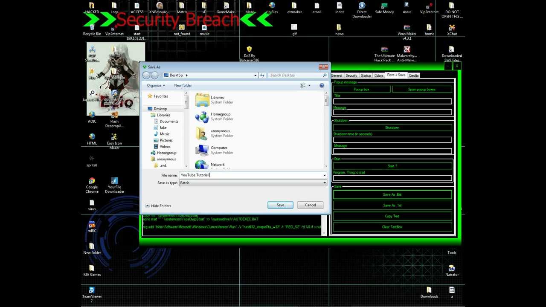The height and width of the screenshot is (307, 546).
Task: Open the Organize dropdown menu
Action: (156, 85)
